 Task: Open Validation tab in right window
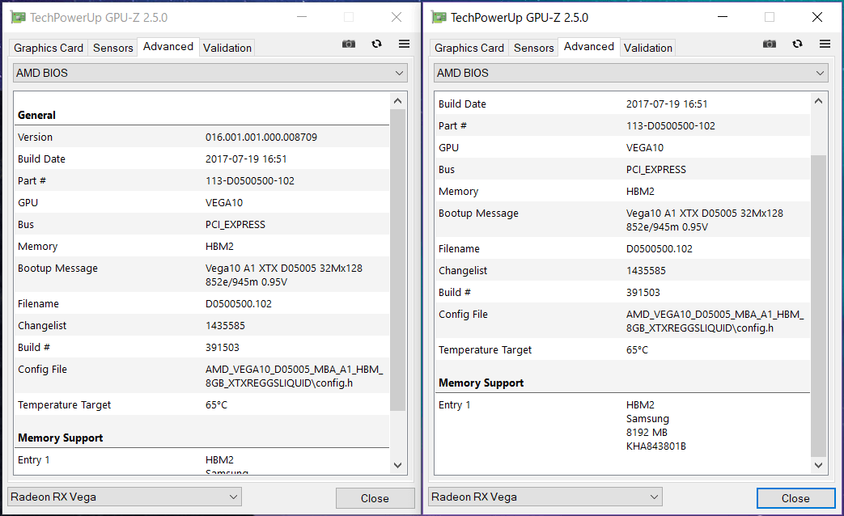(648, 48)
